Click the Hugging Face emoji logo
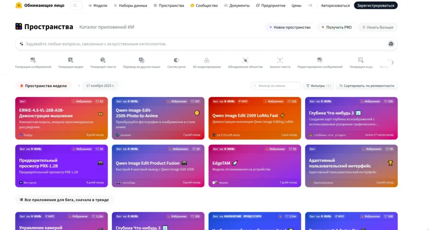The width and height of the screenshot is (429, 230). click(x=18, y=5)
